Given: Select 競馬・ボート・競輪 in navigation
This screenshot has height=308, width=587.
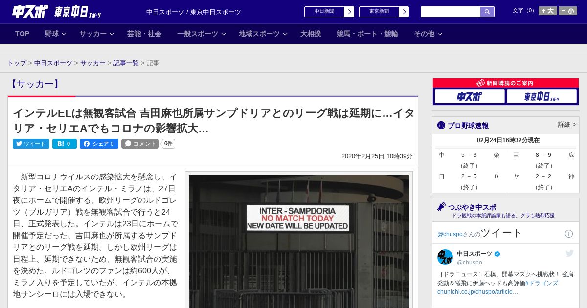Looking at the screenshot, I should coord(367,34).
